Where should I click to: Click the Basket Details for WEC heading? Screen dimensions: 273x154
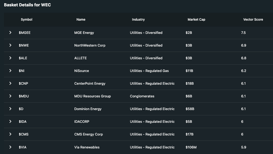coord(27,5)
